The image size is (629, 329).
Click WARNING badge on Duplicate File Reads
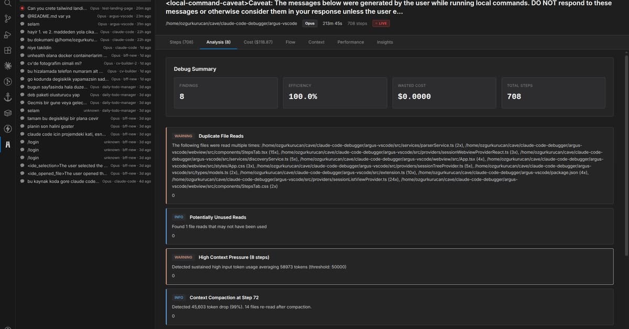(183, 136)
